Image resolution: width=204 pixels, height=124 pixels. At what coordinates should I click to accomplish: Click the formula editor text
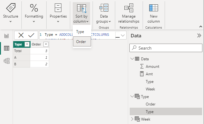point(77,35)
